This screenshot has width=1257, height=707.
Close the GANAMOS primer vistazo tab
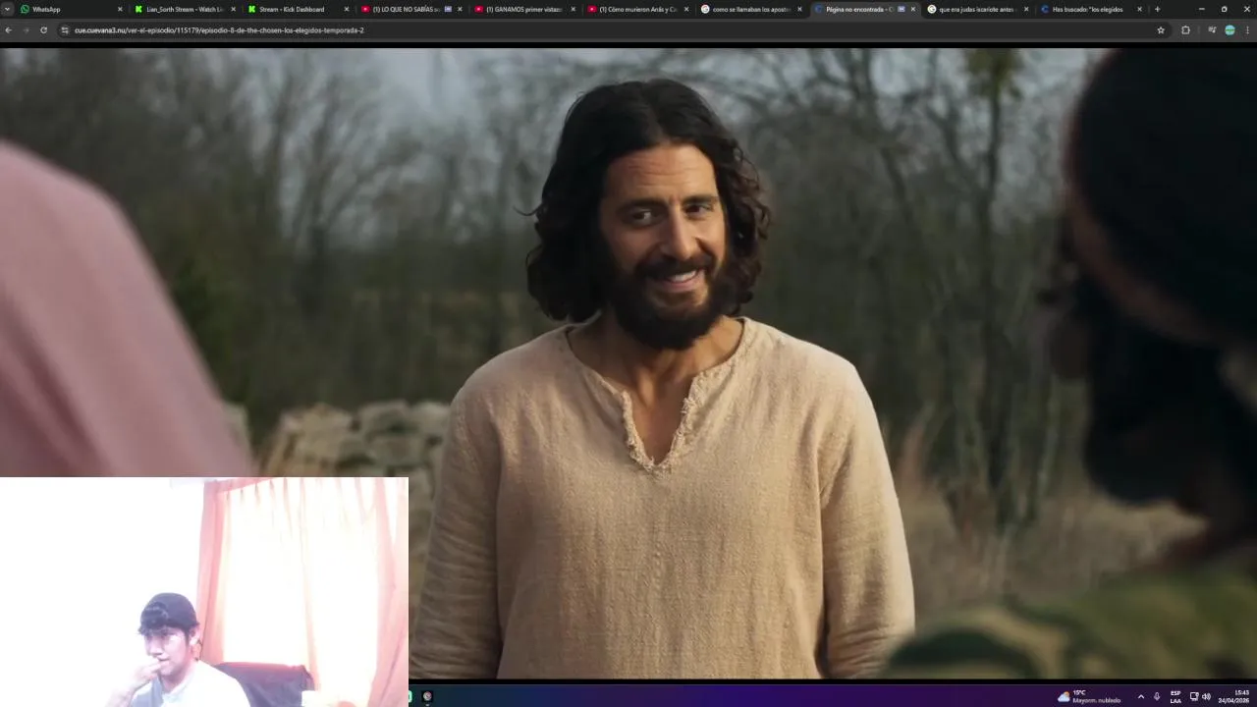click(x=573, y=9)
